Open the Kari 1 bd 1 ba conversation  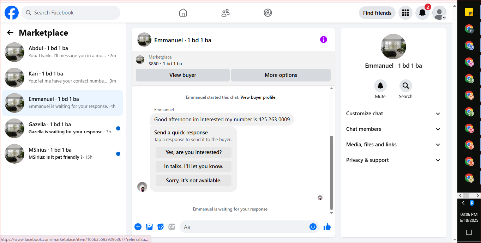coord(63,78)
